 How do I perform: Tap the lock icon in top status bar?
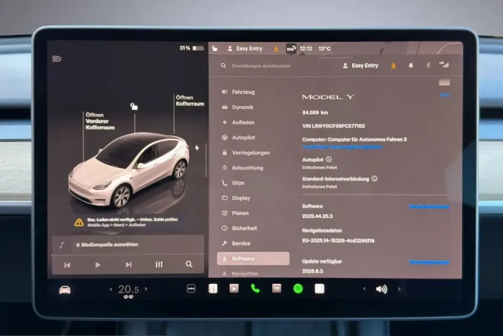pyautogui.click(x=215, y=48)
